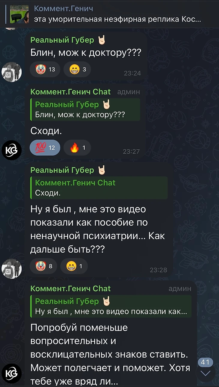Jump to quoted 'Сходи.' reply preview
Screen dimensions: 219x387
coord(99,188)
